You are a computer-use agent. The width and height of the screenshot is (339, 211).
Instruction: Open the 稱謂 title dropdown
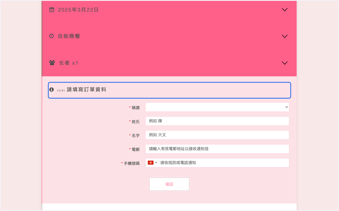217,107
